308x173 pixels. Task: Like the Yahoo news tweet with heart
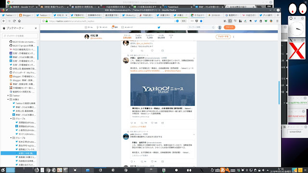pos(152,123)
